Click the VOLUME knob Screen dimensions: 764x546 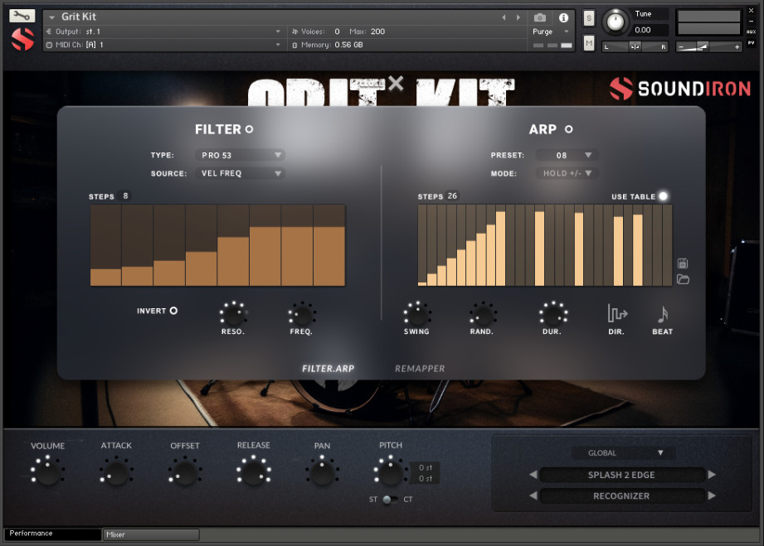(48, 471)
